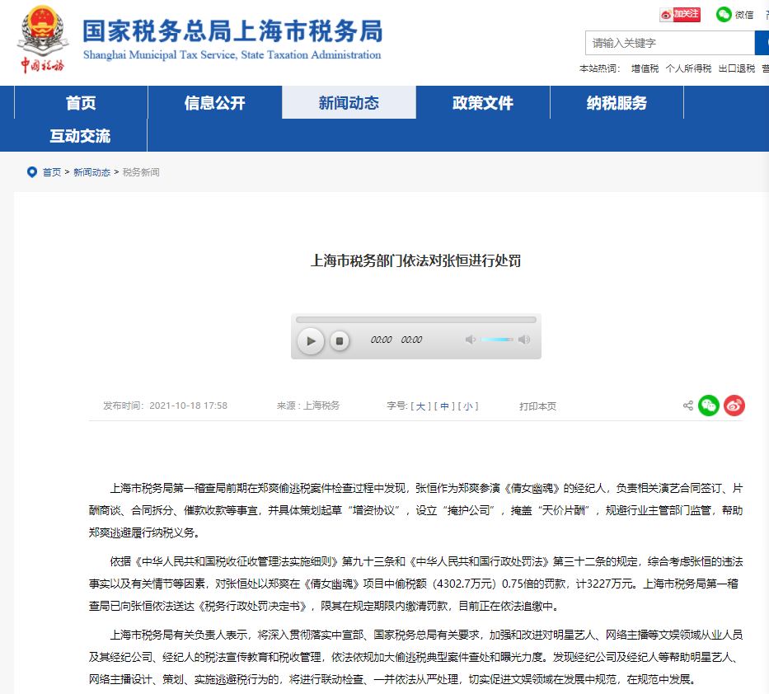Viewport: 769px width, 694px height.
Task: Set font size to small 小
Action: 468,406
